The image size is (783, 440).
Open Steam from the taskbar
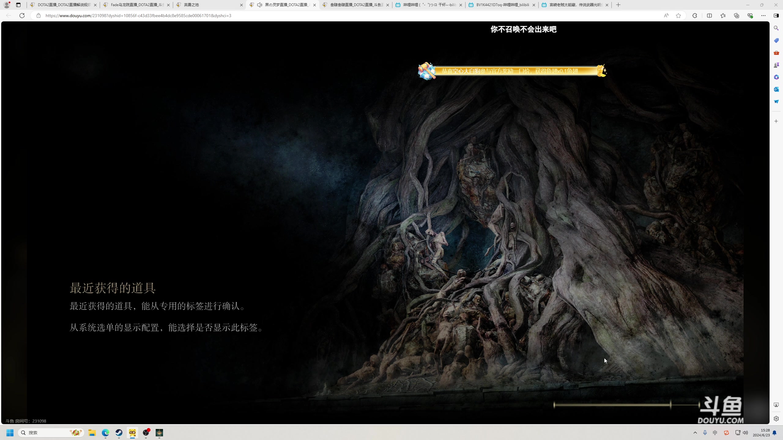pyautogui.click(x=119, y=433)
